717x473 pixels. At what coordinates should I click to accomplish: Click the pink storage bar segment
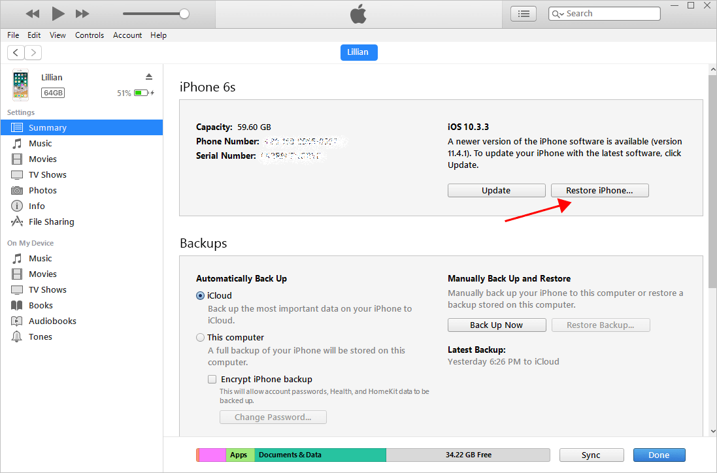tap(212, 455)
